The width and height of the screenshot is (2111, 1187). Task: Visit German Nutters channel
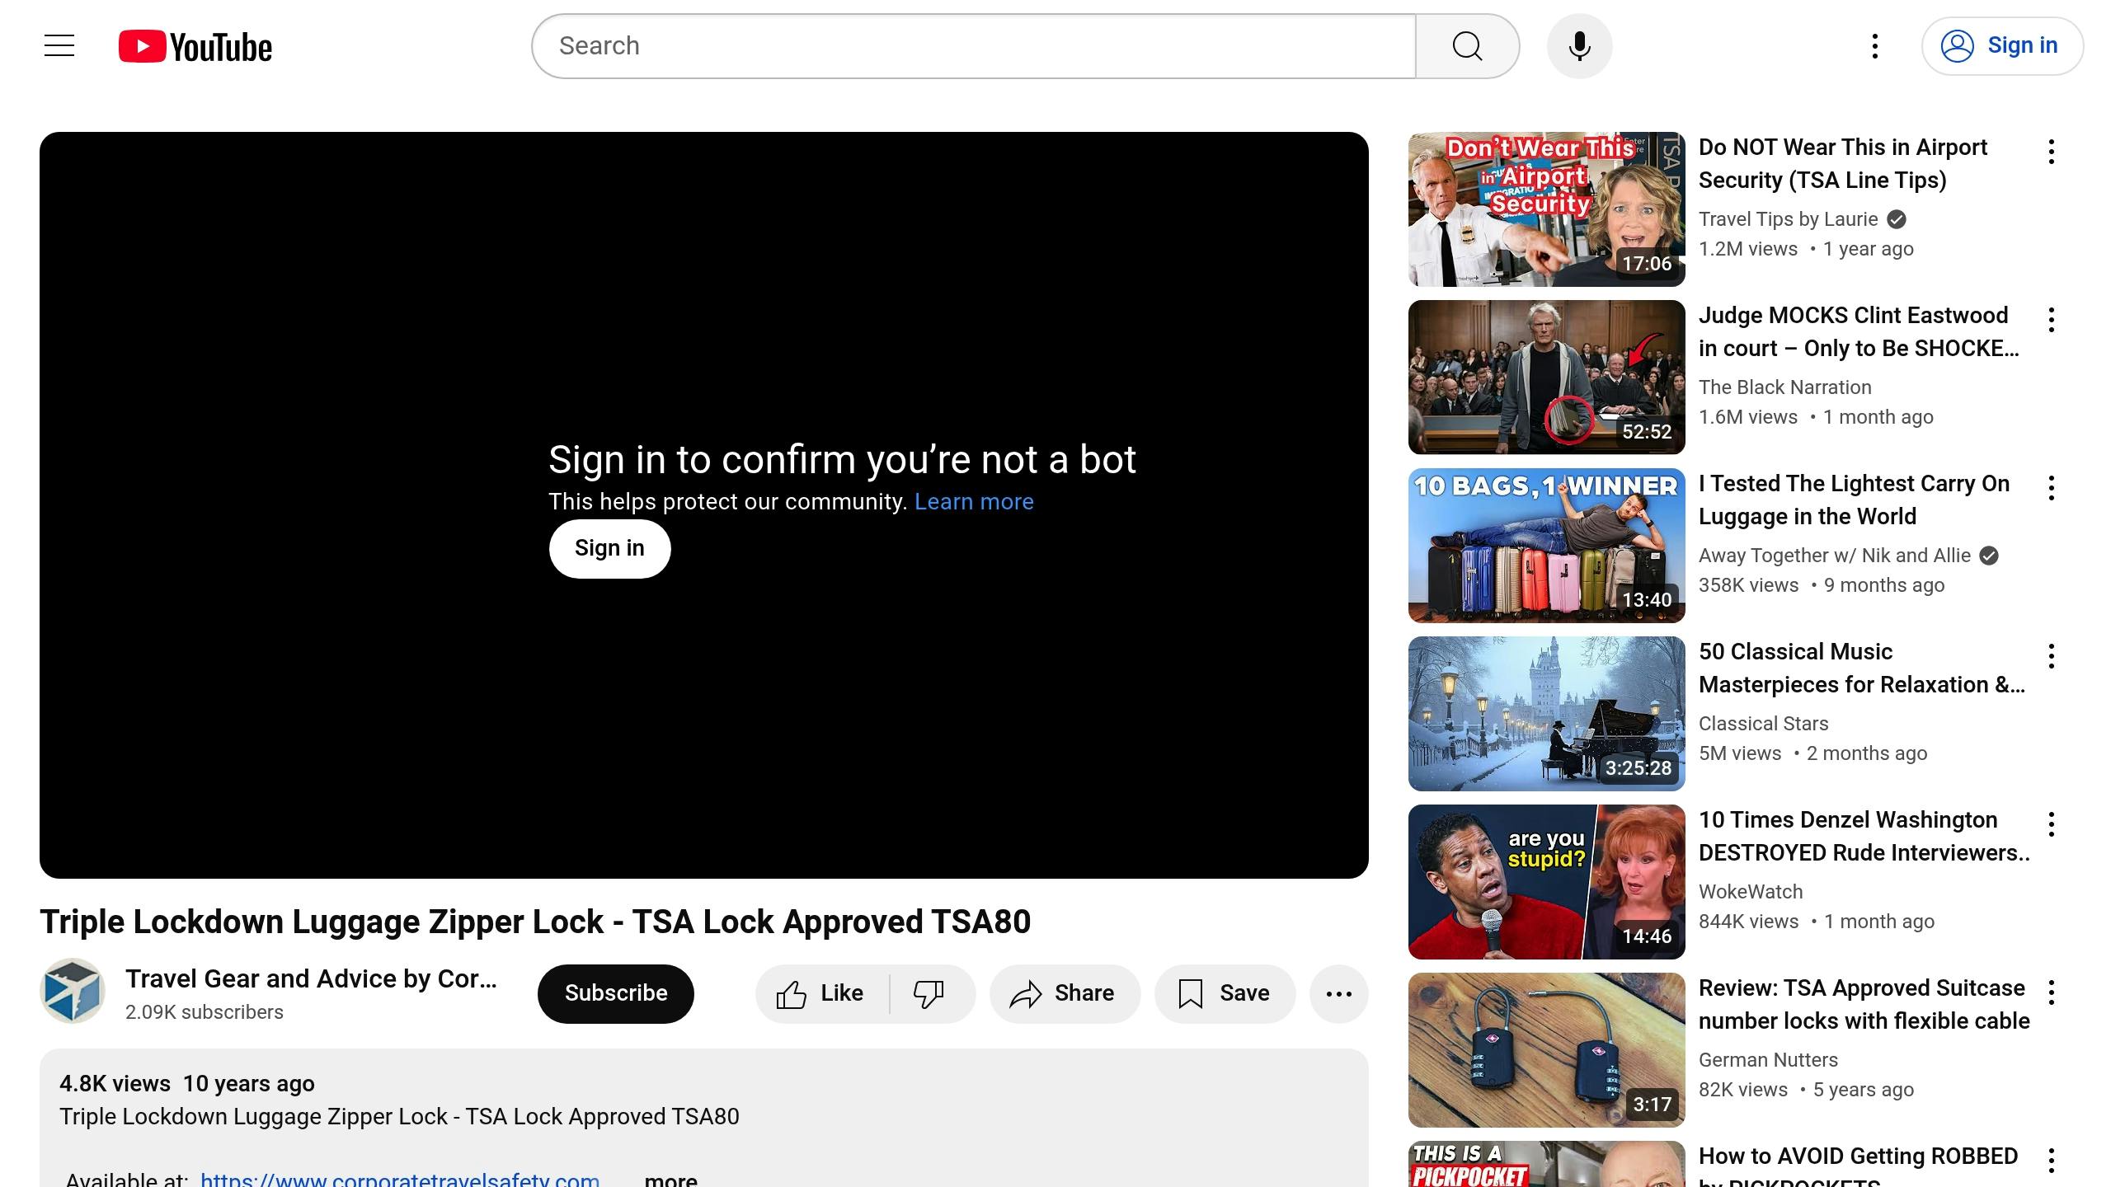(1768, 1060)
